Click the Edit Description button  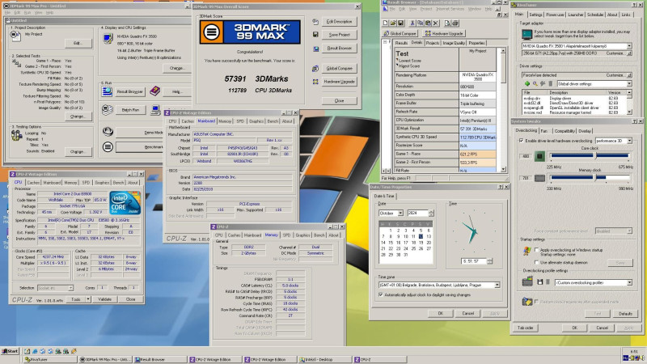coord(339,22)
